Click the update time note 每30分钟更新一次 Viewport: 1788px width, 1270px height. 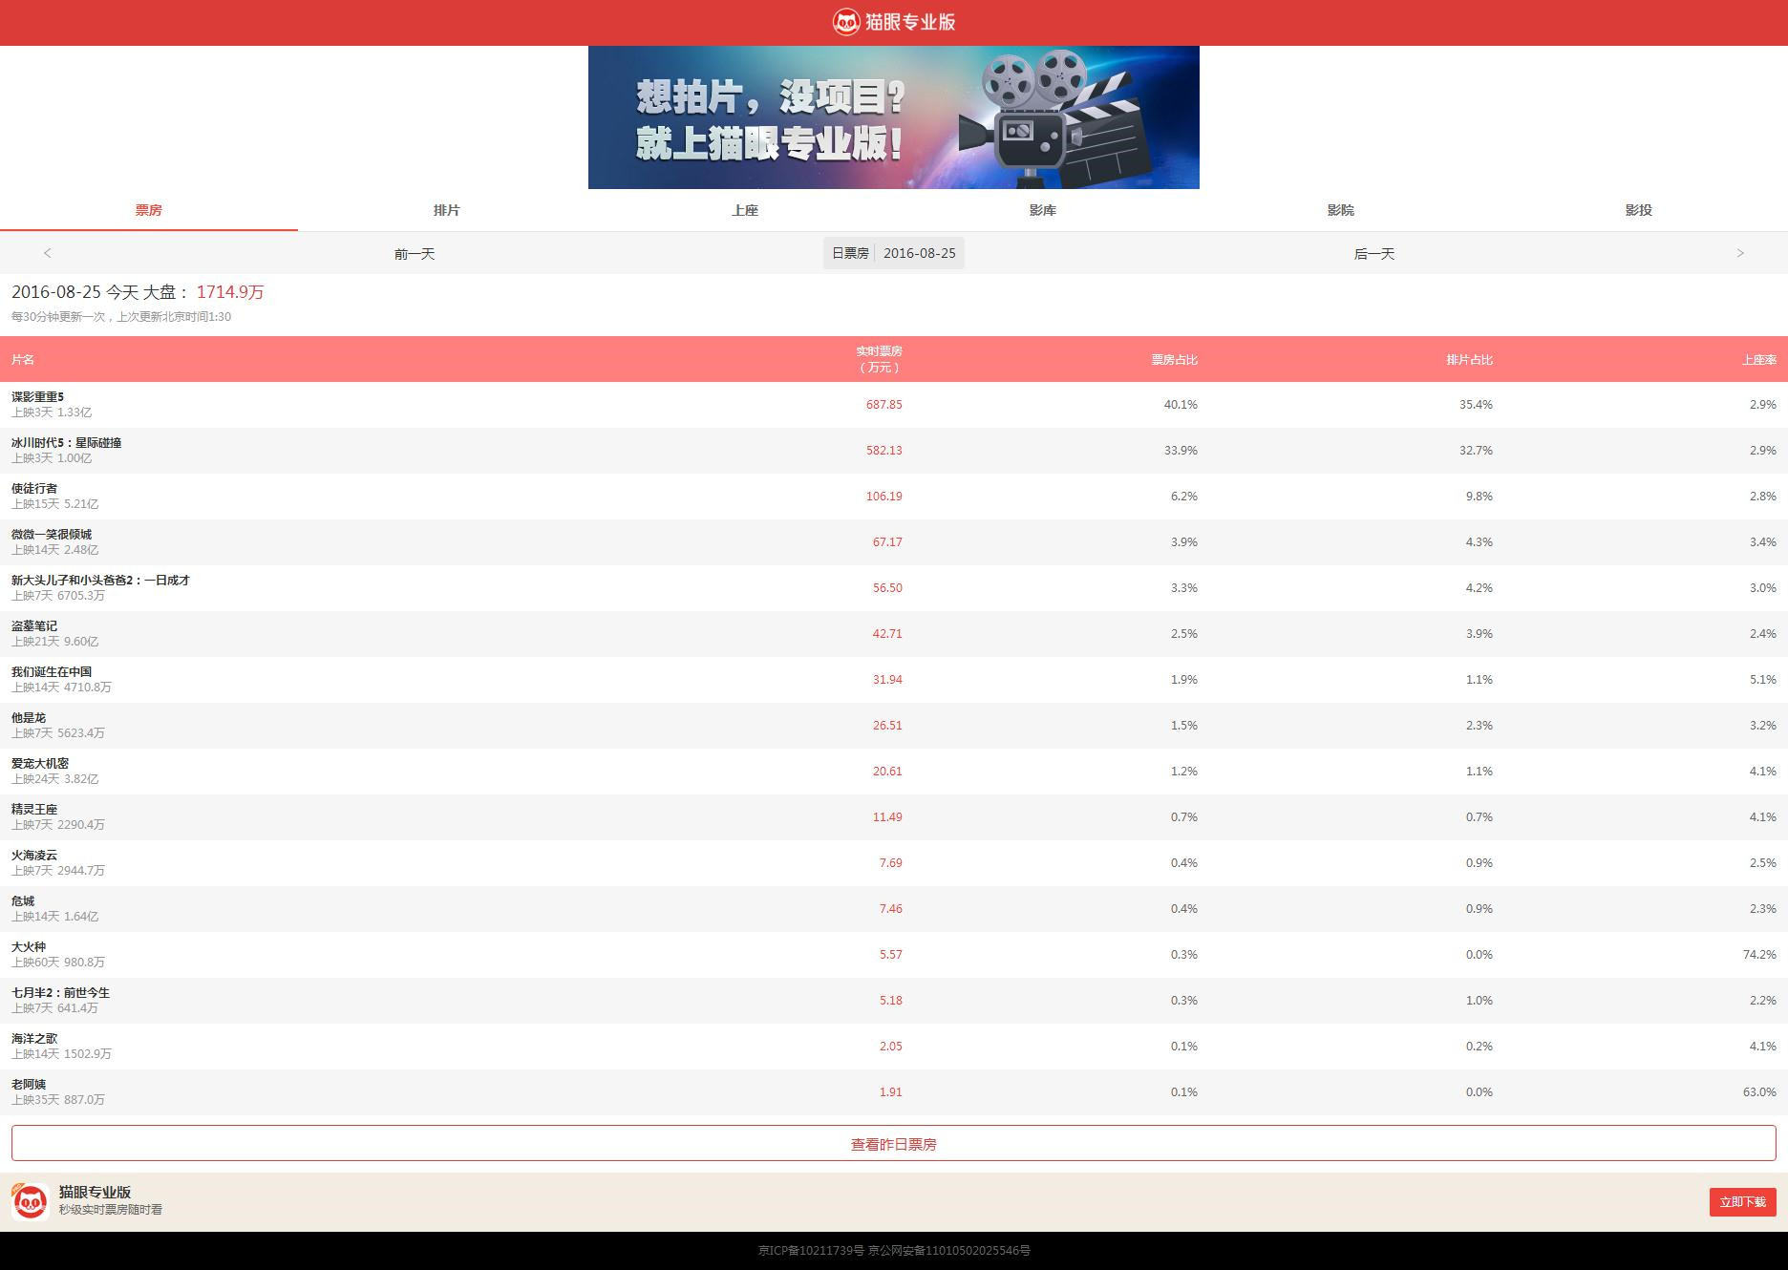pos(121,316)
